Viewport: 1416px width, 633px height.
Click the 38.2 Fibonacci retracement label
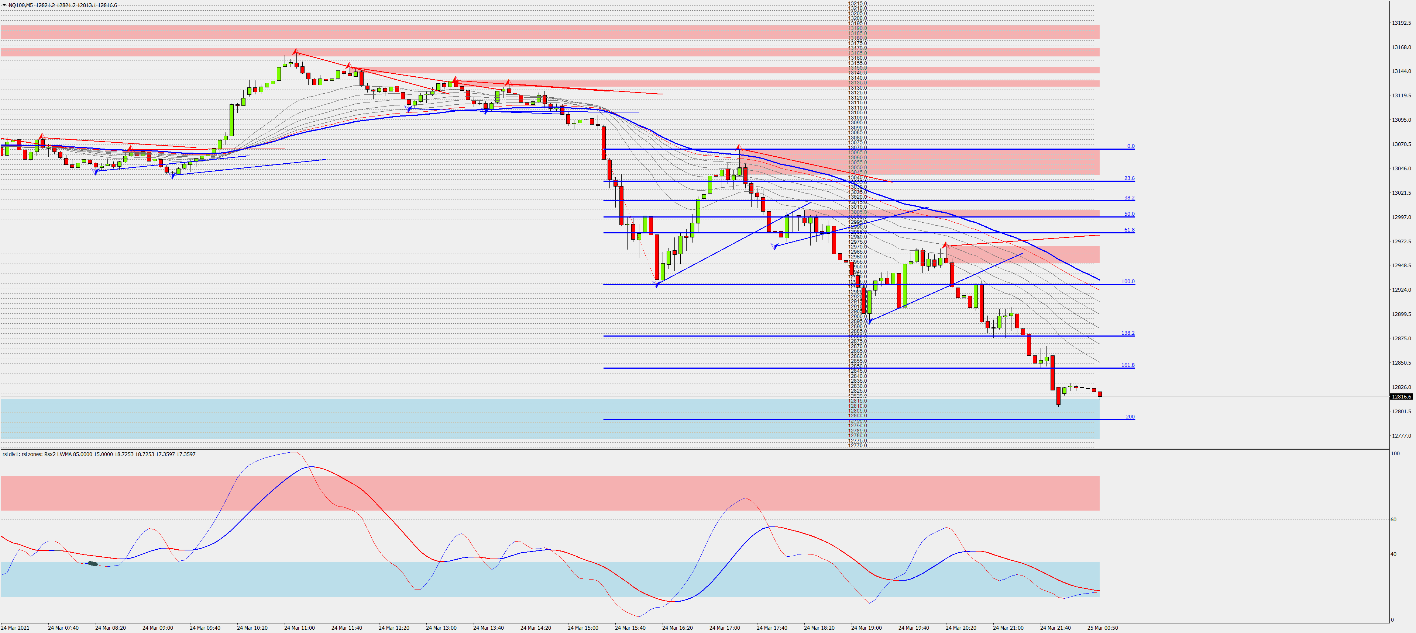coord(1128,198)
